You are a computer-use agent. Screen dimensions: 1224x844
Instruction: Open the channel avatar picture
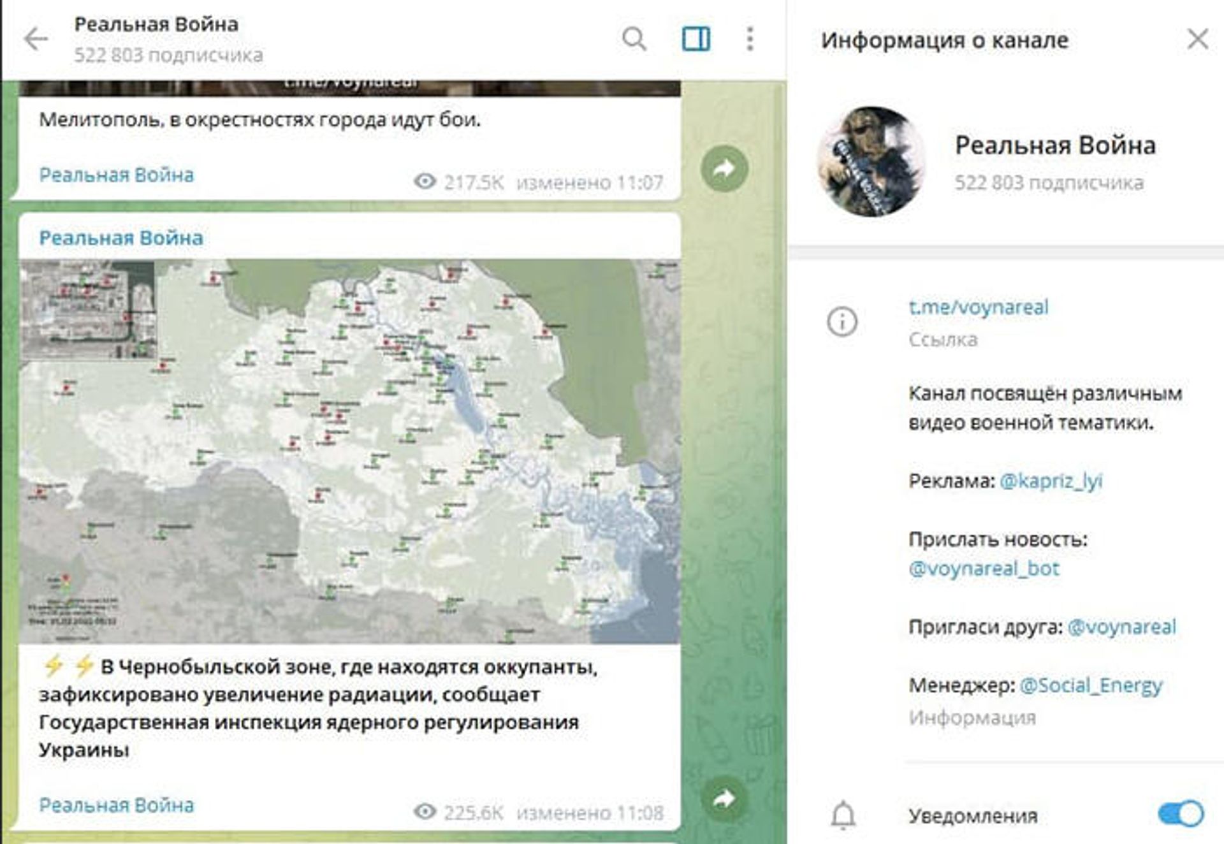871,162
